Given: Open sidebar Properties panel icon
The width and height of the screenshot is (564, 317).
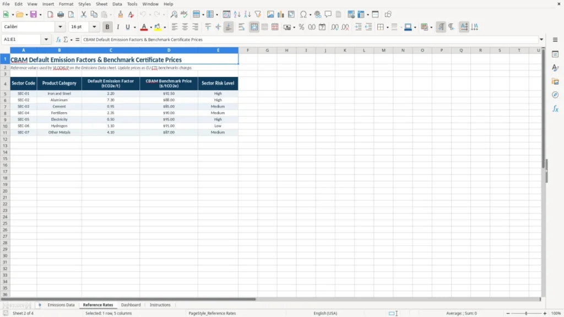Looking at the screenshot, I should pos(555,54).
